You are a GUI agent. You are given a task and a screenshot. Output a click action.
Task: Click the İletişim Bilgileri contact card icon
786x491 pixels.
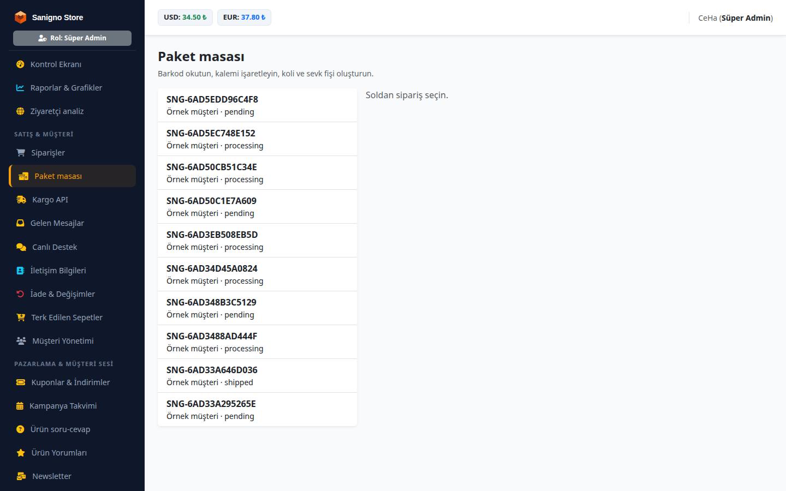[20, 271]
